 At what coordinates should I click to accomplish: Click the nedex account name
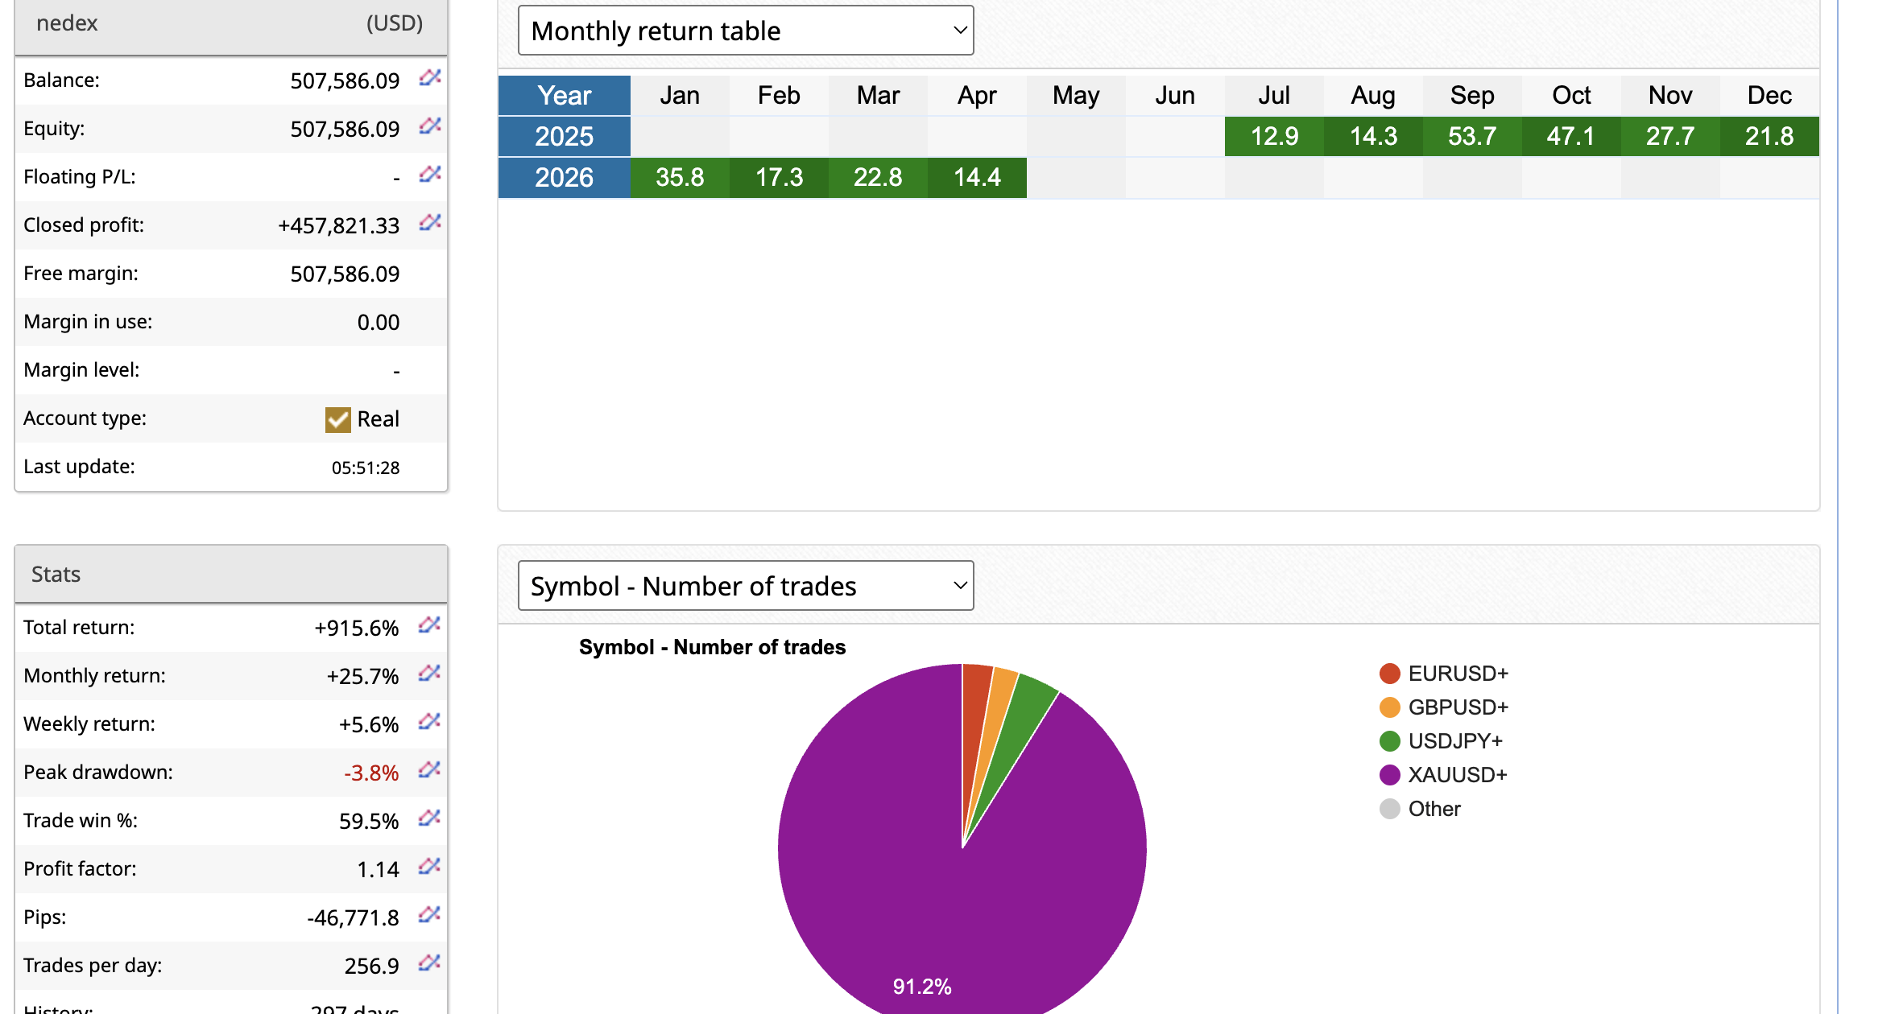[68, 23]
